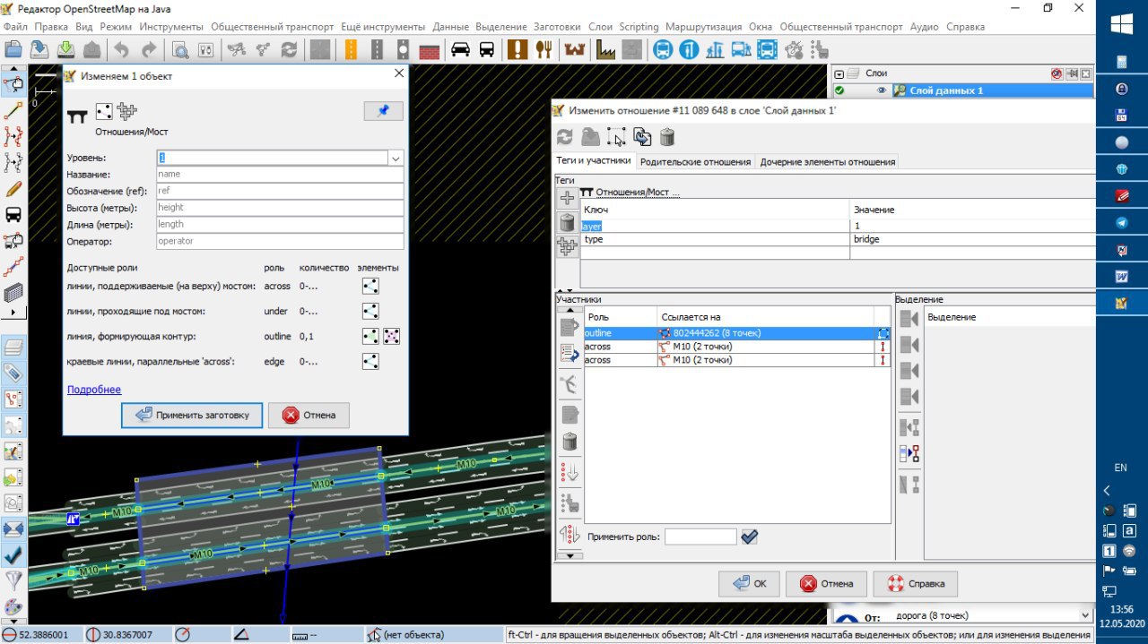Screen dimensions: 1148x644
Task: Open the car preset icon in toolbar
Action: (460, 49)
